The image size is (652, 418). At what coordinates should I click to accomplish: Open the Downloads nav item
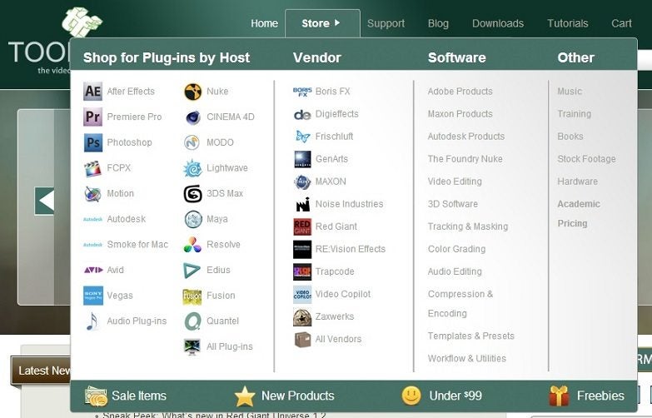[498, 23]
